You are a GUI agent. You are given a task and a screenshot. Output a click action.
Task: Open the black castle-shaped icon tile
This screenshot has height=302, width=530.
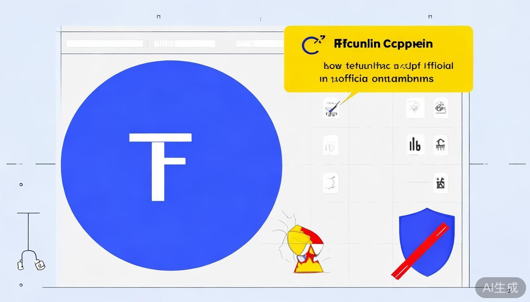[x=440, y=183]
